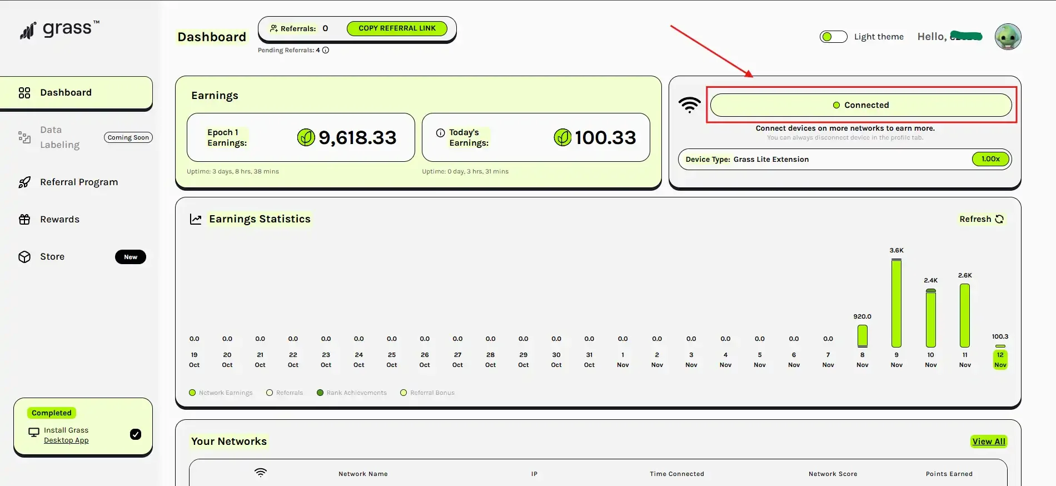Image resolution: width=1056 pixels, height=486 pixels.
Task: Click the Uptime 3 days, 8 hrs text
Action: pos(233,172)
